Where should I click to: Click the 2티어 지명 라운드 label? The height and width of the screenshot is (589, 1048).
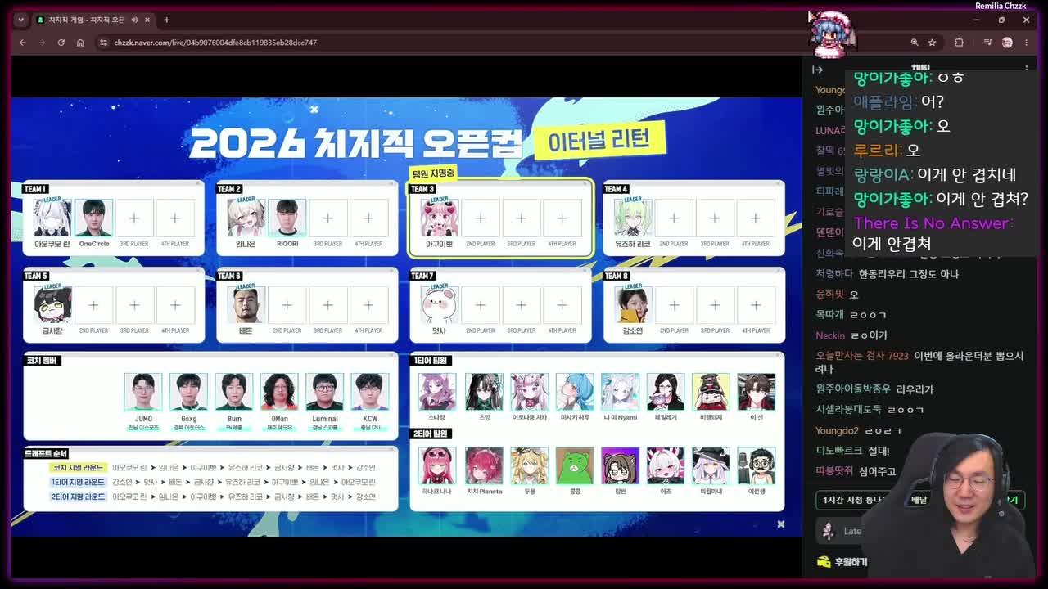pos(78,497)
